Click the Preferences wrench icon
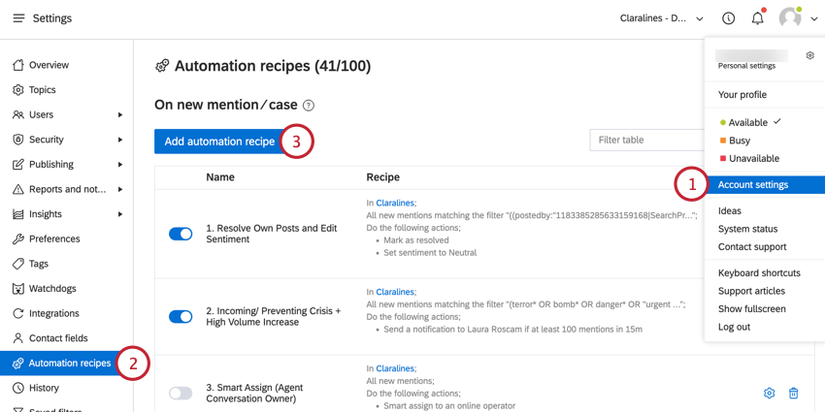This screenshot has height=412, width=825. click(18, 238)
